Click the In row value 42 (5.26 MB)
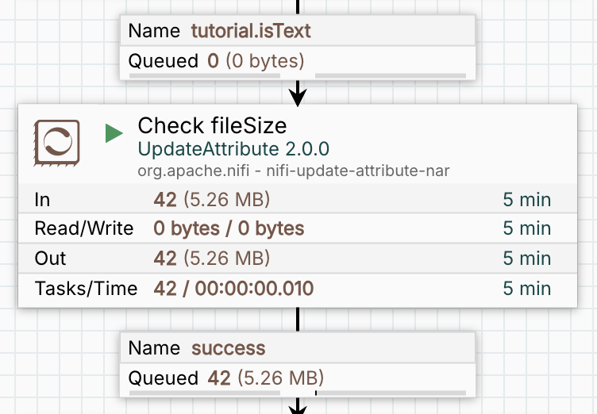This screenshot has width=597, height=414. (x=211, y=199)
